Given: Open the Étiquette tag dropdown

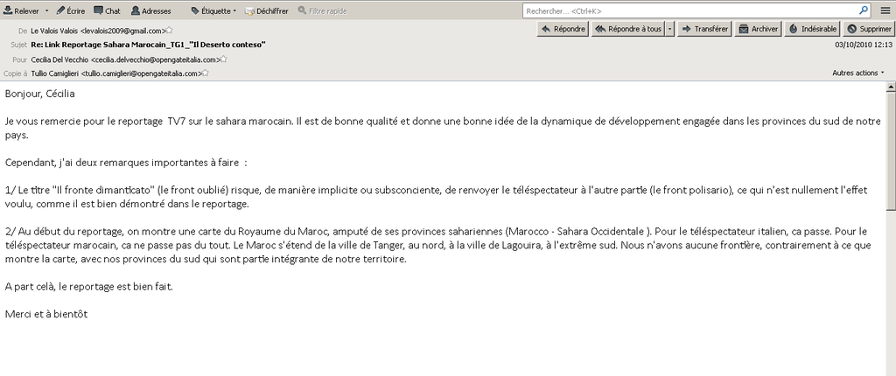Looking at the screenshot, I should click(213, 10).
